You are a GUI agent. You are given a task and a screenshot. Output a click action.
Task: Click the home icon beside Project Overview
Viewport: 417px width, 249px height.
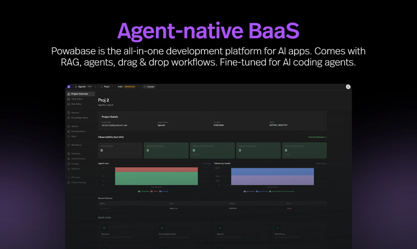click(69, 94)
